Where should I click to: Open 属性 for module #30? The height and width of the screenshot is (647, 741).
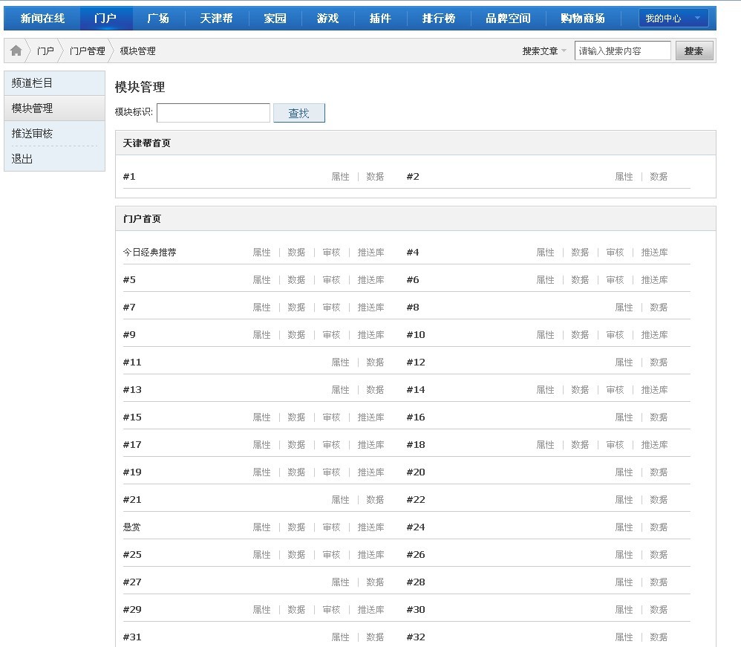[x=624, y=608]
